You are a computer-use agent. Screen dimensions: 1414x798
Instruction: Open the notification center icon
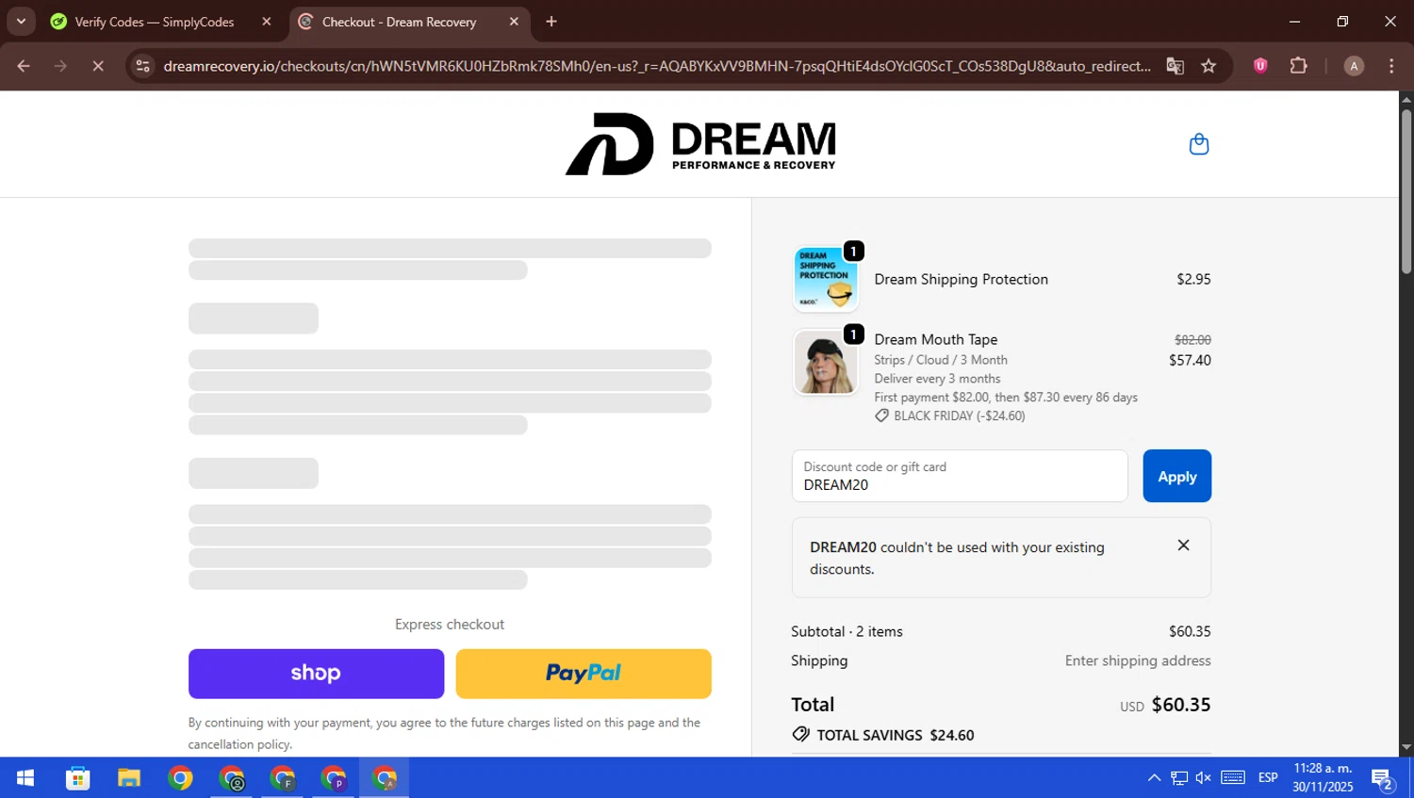pyautogui.click(x=1383, y=779)
